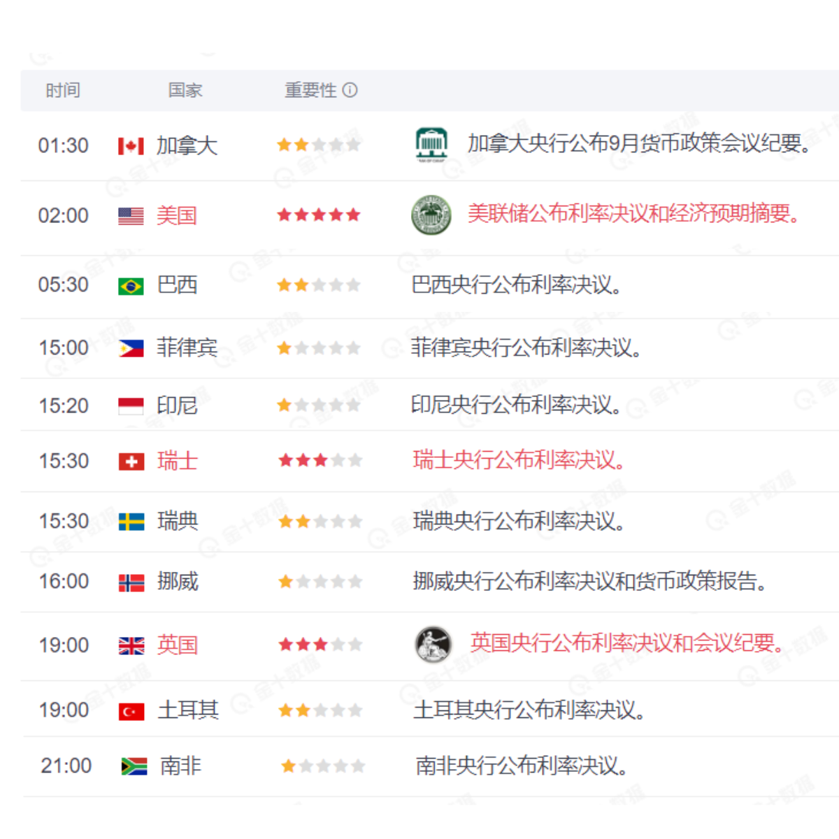Click the Switzerland flag icon
839x839 pixels.
coord(131,461)
